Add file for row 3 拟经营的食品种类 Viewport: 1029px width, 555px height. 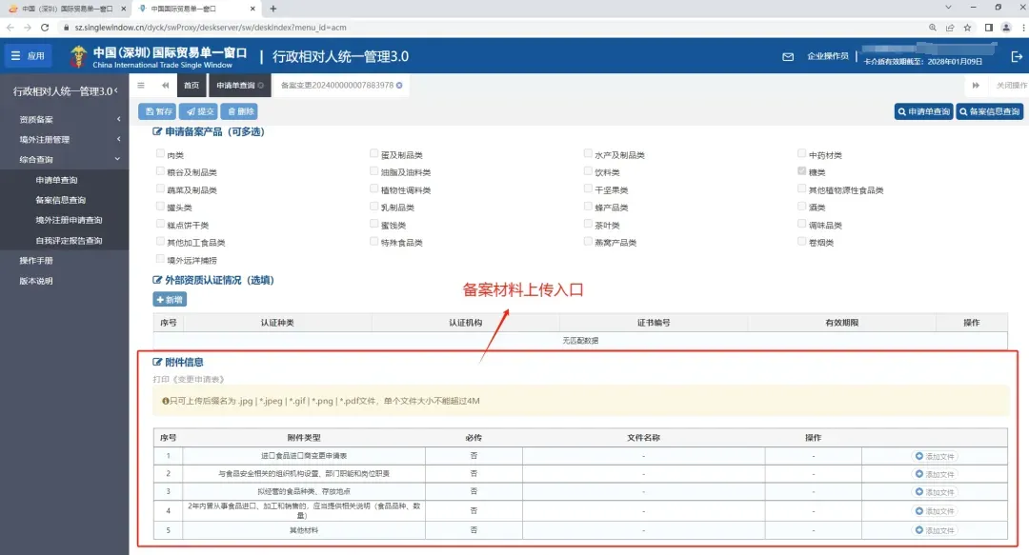tap(935, 491)
